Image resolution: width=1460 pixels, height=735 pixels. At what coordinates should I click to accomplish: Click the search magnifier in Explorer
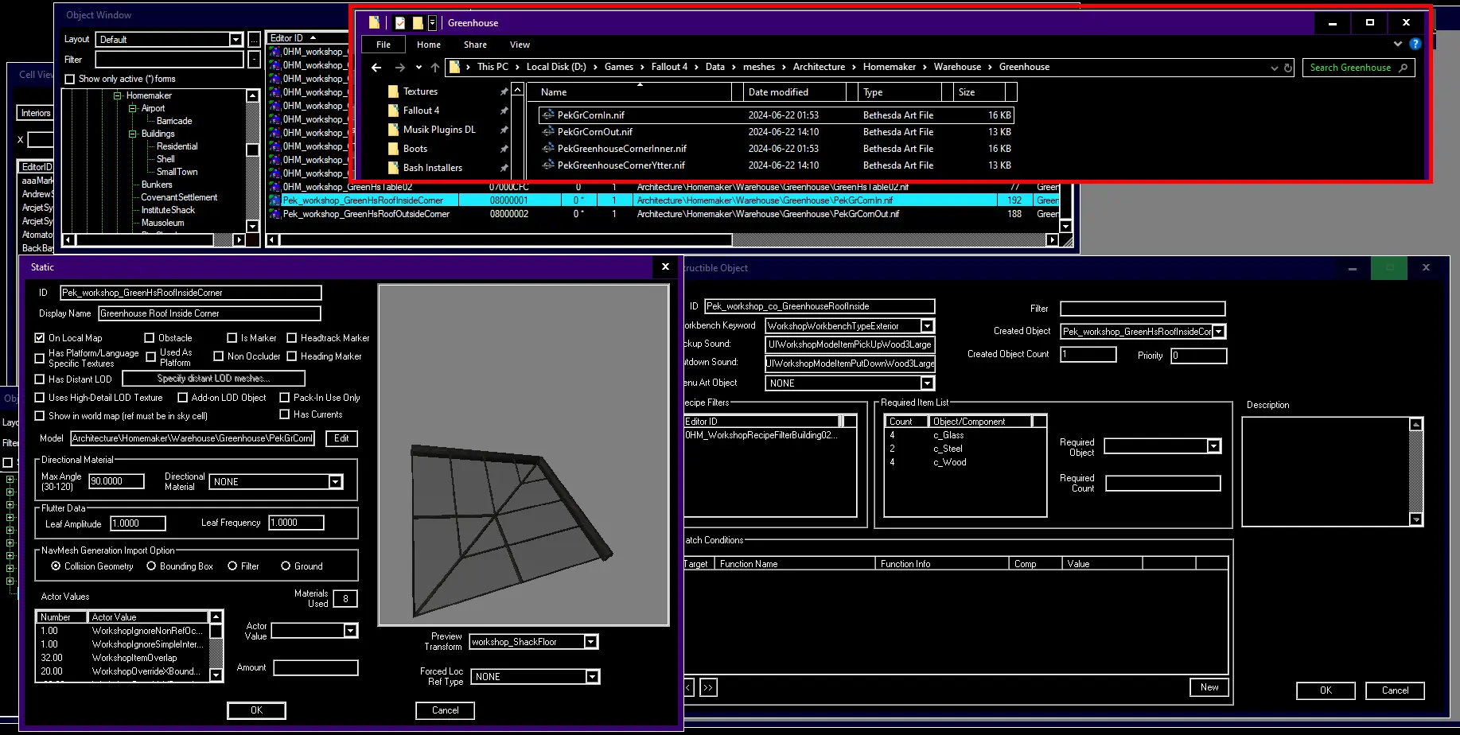pos(1403,68)
